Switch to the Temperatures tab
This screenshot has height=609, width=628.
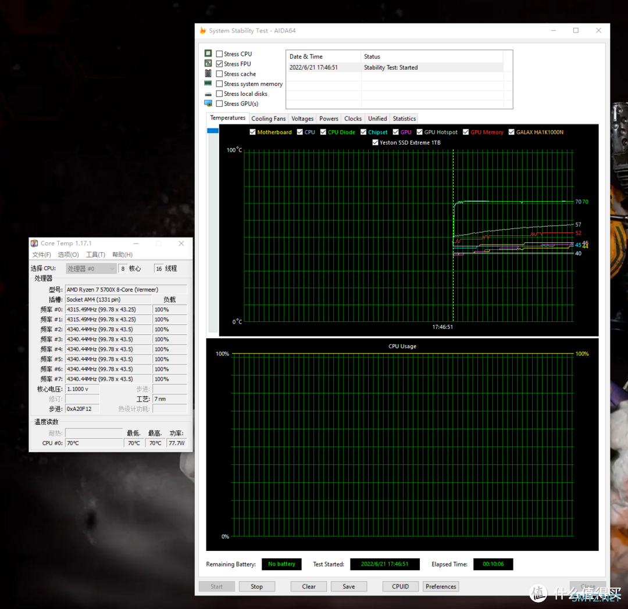point(227,117)
